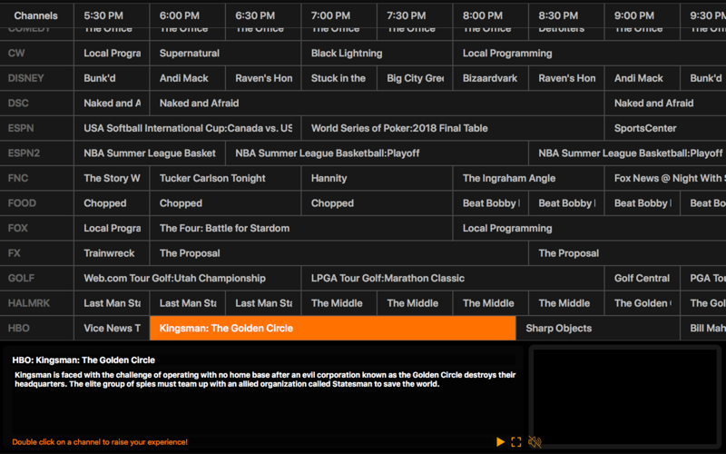Select Naked and Afraid at 9:00 PM
The image size is (726, 454).
pos(665,103)
